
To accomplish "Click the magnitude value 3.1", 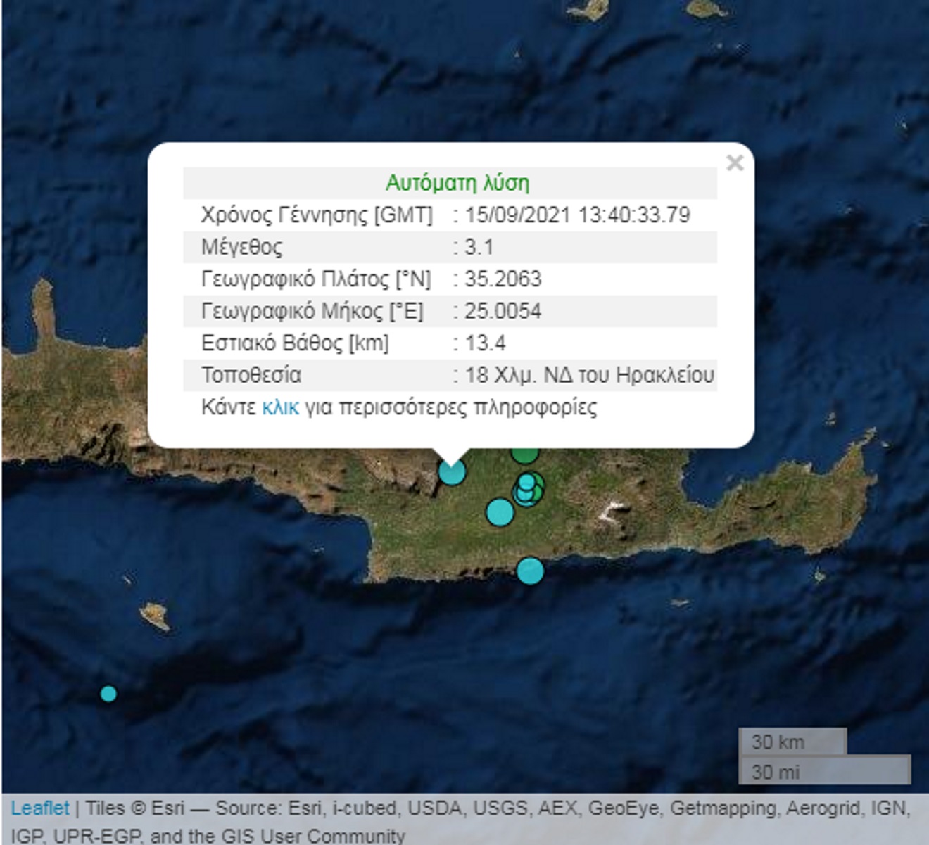I will click(479, 247).
